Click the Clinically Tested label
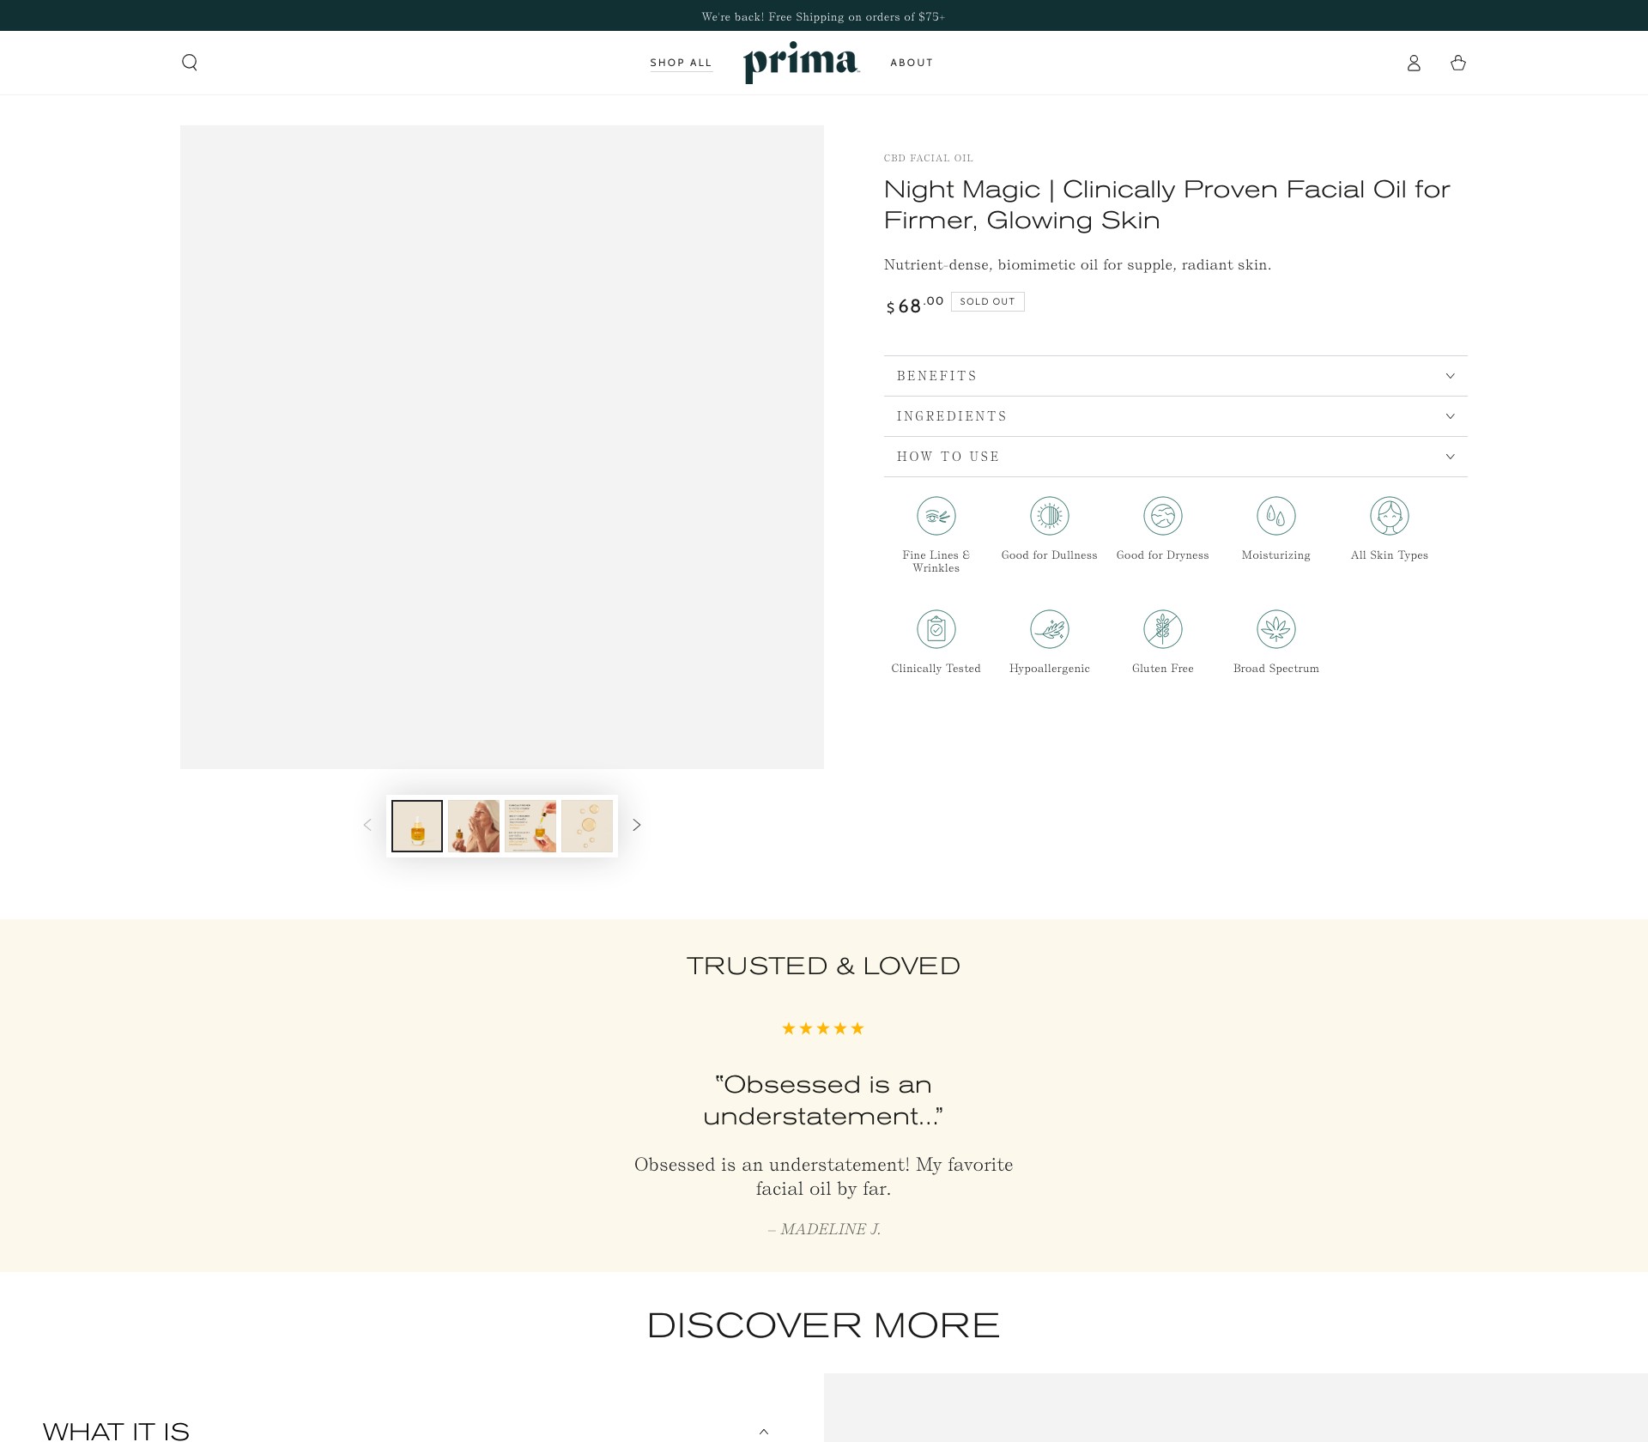Image resolution: width=1648 pixels, height=1442 pixels. 936,669
